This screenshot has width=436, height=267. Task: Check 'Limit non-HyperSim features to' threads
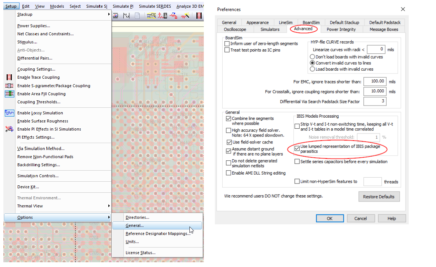[297, 181]
